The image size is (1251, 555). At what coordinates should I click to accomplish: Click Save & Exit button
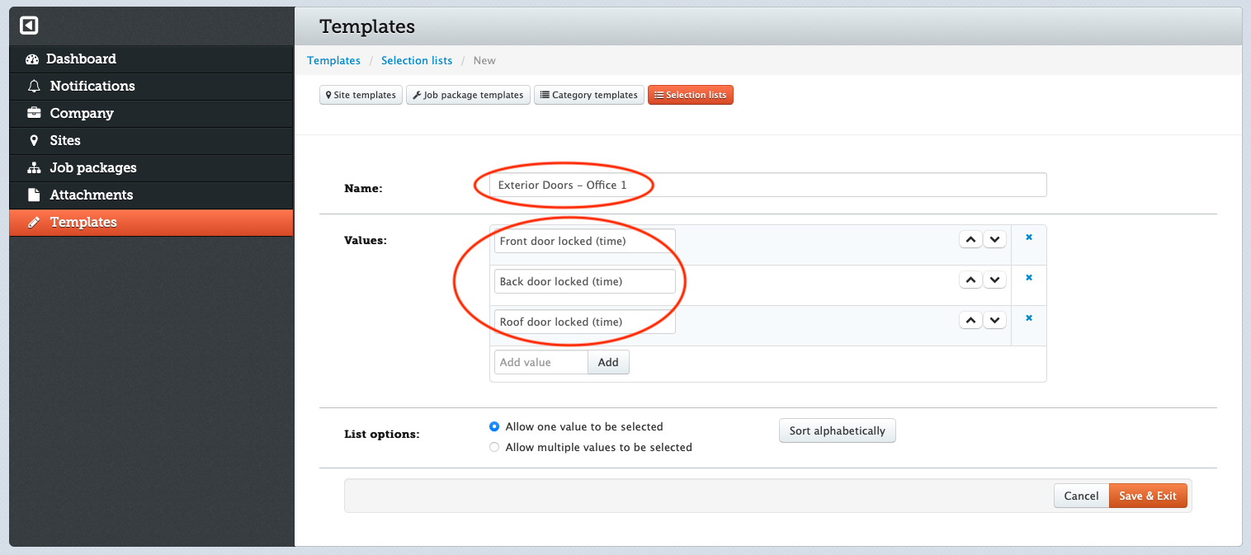[x=1148, y=496]
